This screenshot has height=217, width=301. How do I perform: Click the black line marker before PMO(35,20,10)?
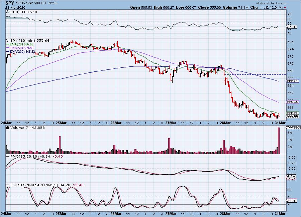[8, 157]
